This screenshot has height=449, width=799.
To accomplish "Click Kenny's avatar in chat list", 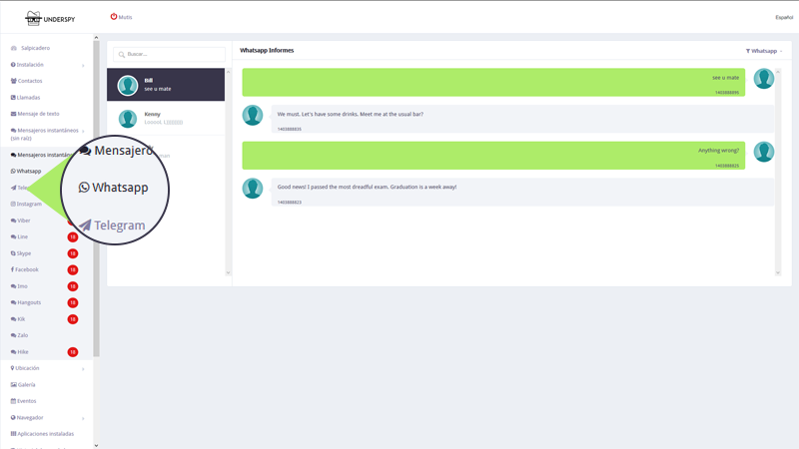I will coord(128,119).
